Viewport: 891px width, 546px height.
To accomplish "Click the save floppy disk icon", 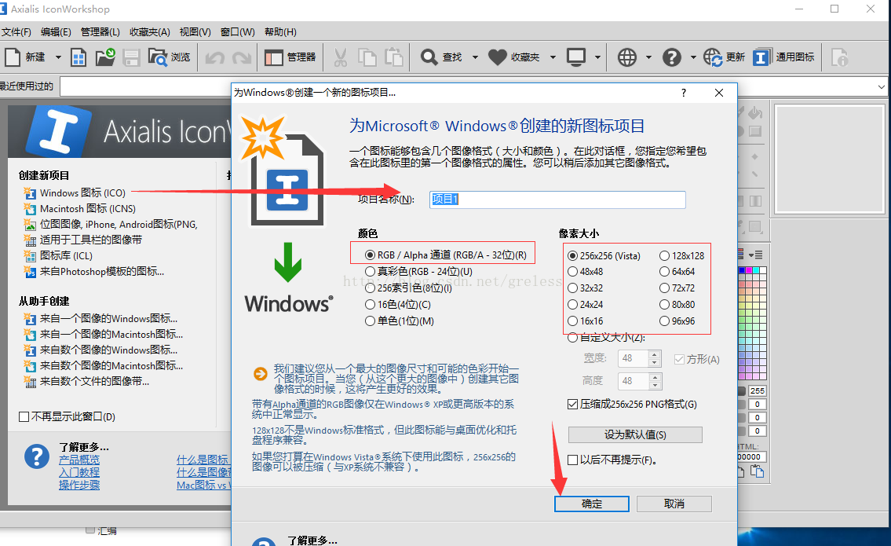I will [x=131, y=57].
